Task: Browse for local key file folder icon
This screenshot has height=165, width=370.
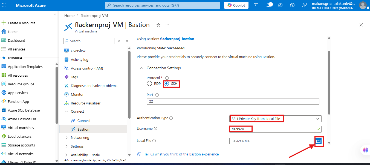Action: pyautogui.click(x=318, y=141)
